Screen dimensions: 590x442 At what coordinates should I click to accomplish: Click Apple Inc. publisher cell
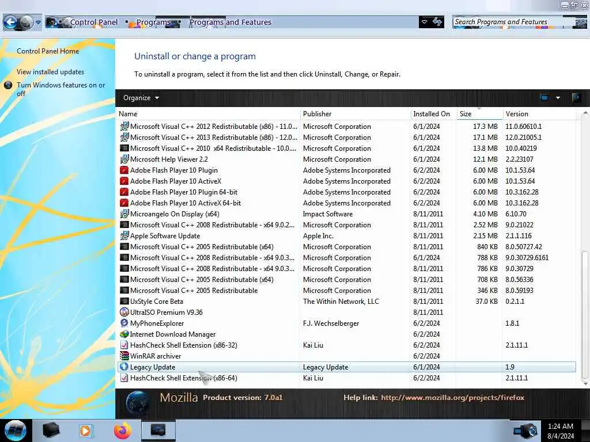tap(318, 235)
